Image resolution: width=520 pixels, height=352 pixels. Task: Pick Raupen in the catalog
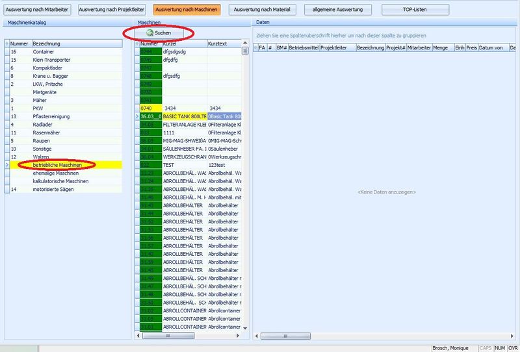[63, 141]
